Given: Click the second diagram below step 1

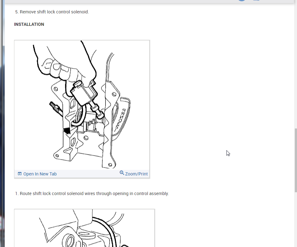Looking at the screenshot, I should (x=85, y=228).
